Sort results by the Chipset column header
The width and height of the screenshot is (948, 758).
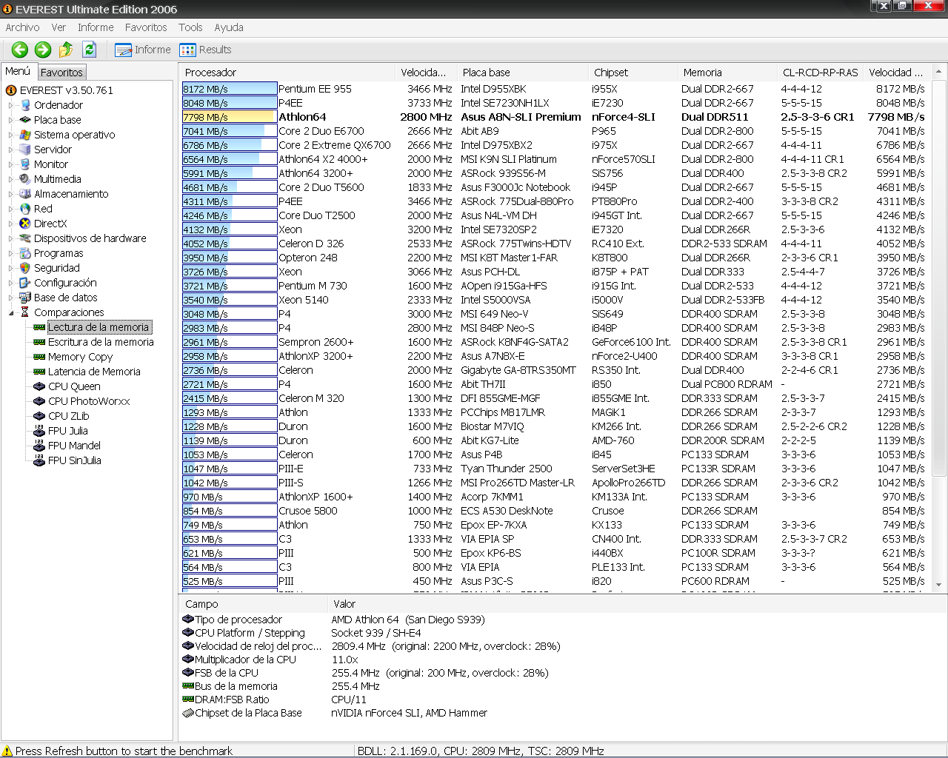pyautogui.click(x=632, y=73)
